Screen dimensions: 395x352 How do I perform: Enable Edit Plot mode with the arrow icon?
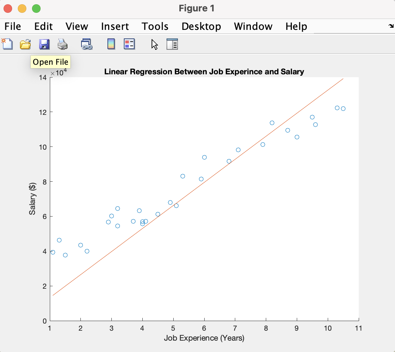click(x=154, y=44)
